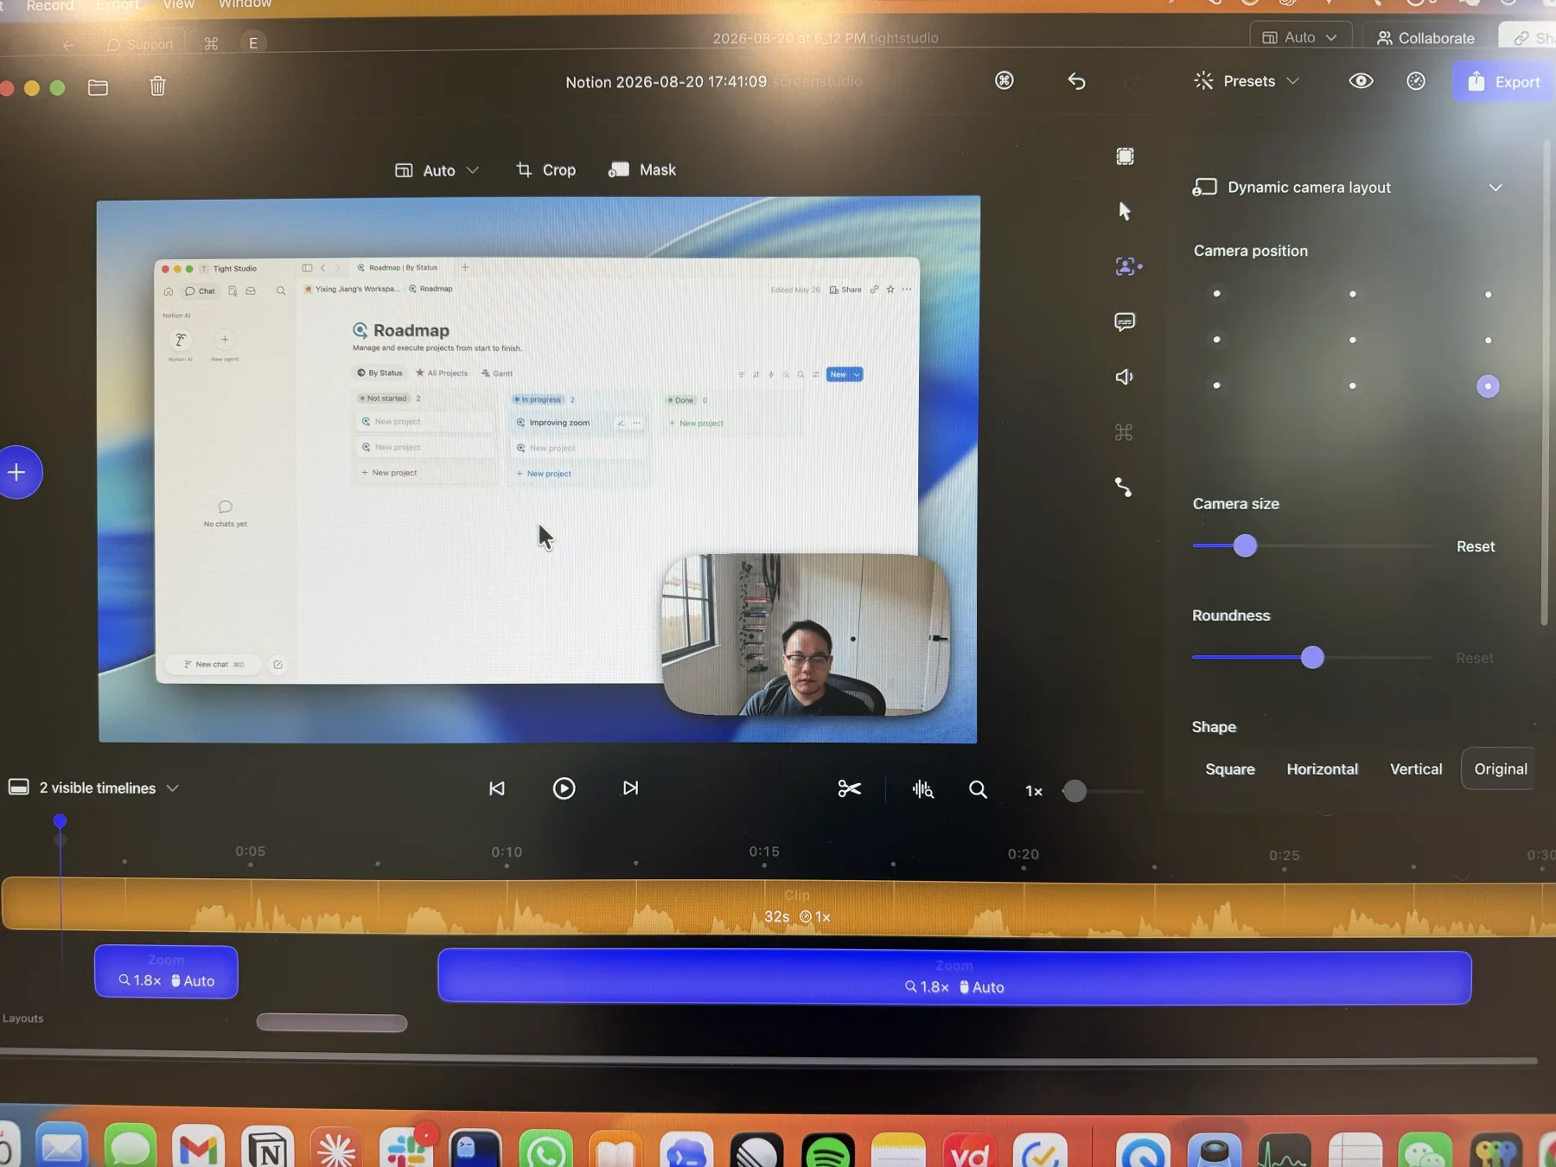Screen dimensions: 1556x1167
Task: Open captions settings in sidebar
Action: click(1125, 322)
